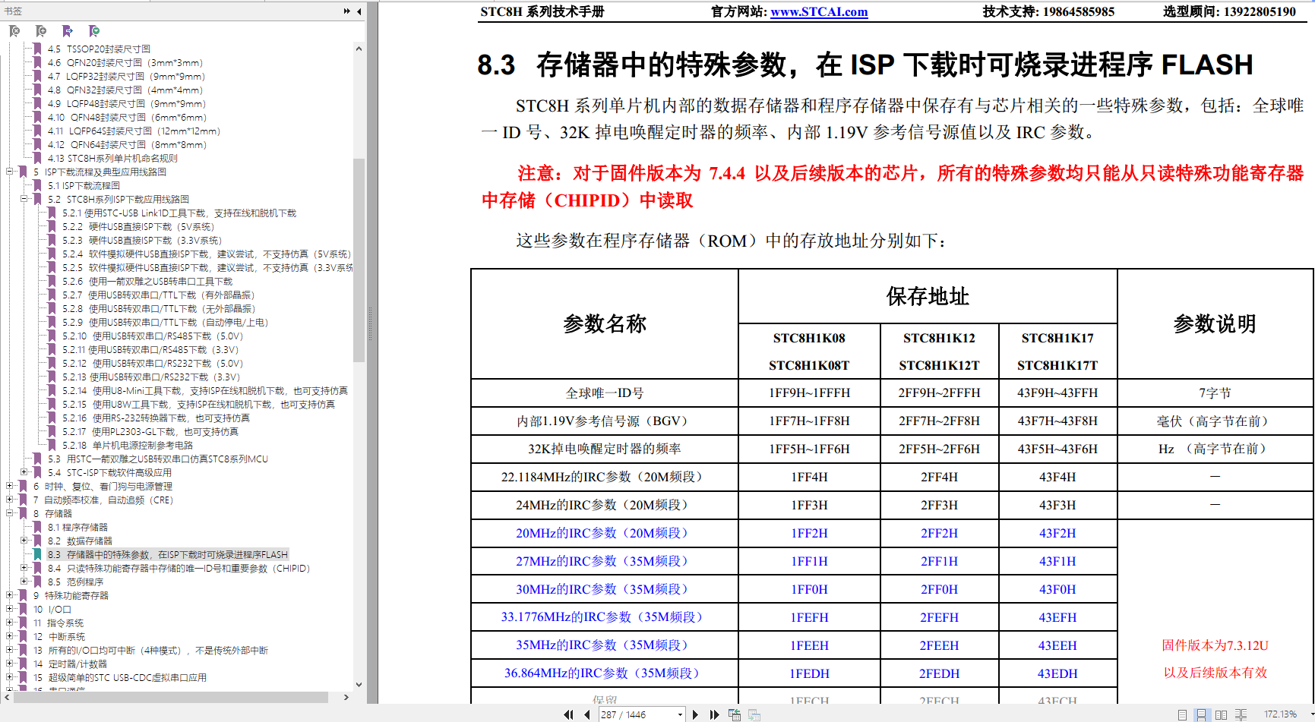
Task: Go to the previous page
Action: [586, 714]
